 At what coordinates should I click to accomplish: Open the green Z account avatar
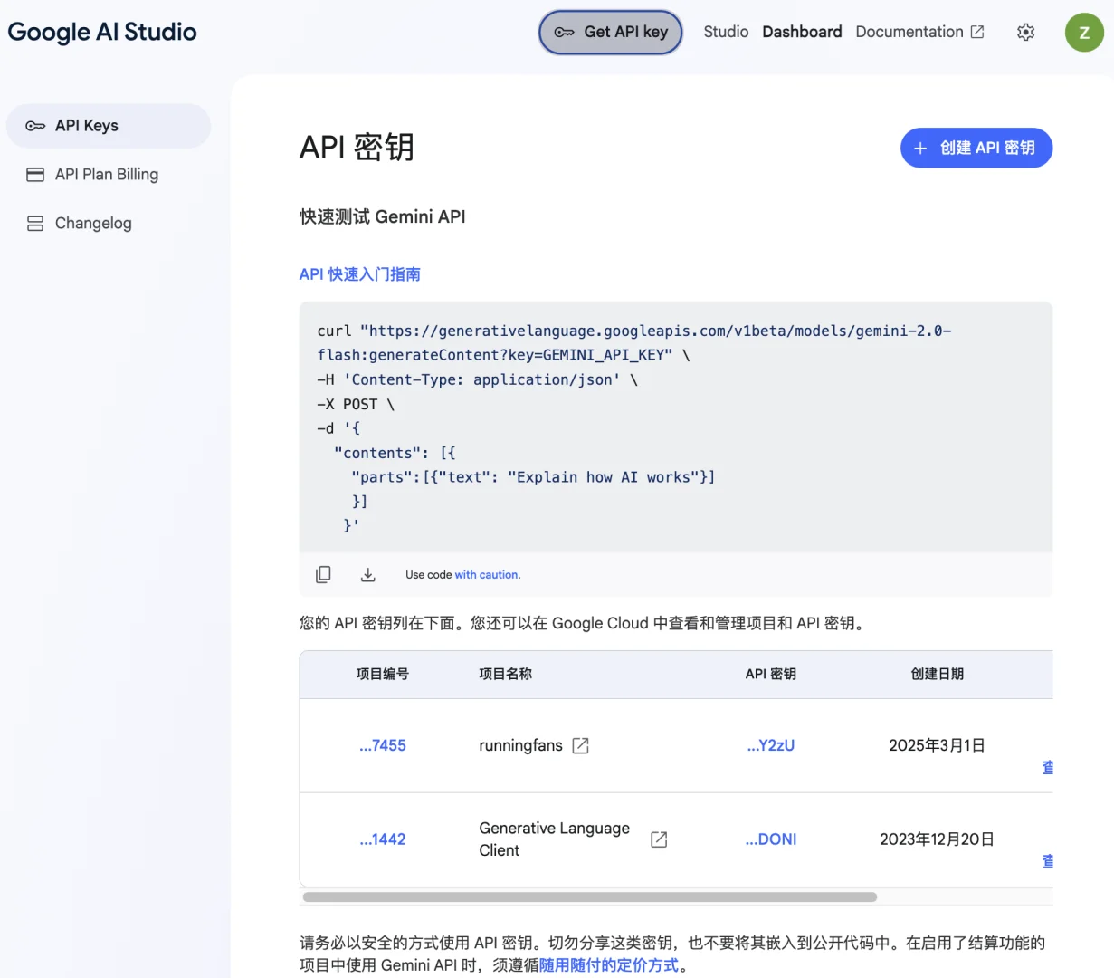(x=1084, y=32)
